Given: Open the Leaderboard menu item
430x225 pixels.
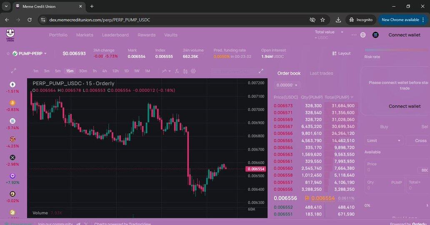Looking at the screenshot, I should (115, 35).
